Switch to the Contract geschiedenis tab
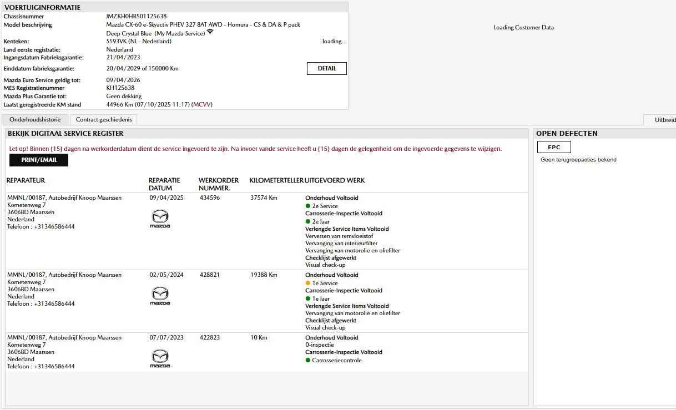The image size is (676, 410). click(104, 120)
